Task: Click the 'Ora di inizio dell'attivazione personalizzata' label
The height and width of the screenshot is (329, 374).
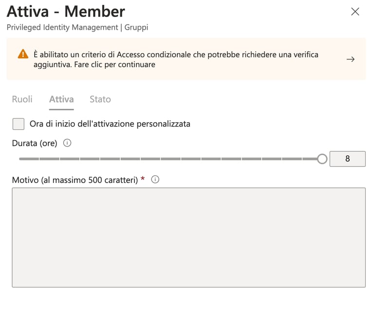Action: (x=110, y=124)
